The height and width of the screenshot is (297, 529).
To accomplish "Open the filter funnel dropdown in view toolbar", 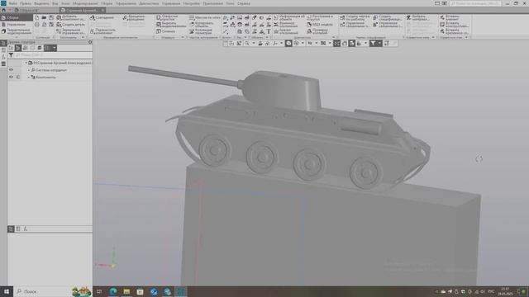I will (379, 43).
